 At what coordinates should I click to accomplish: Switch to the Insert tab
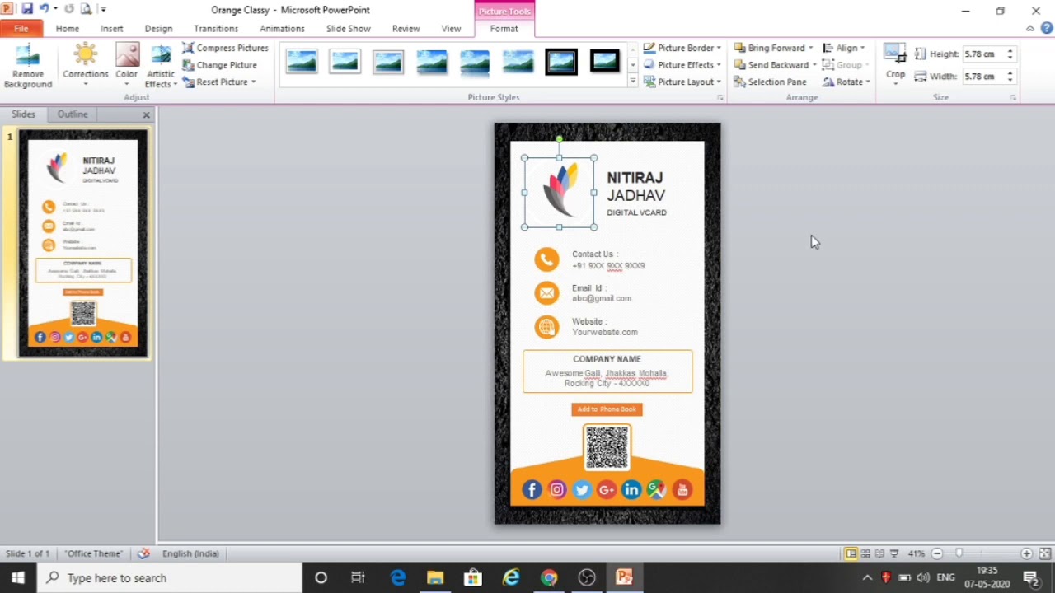112,28
